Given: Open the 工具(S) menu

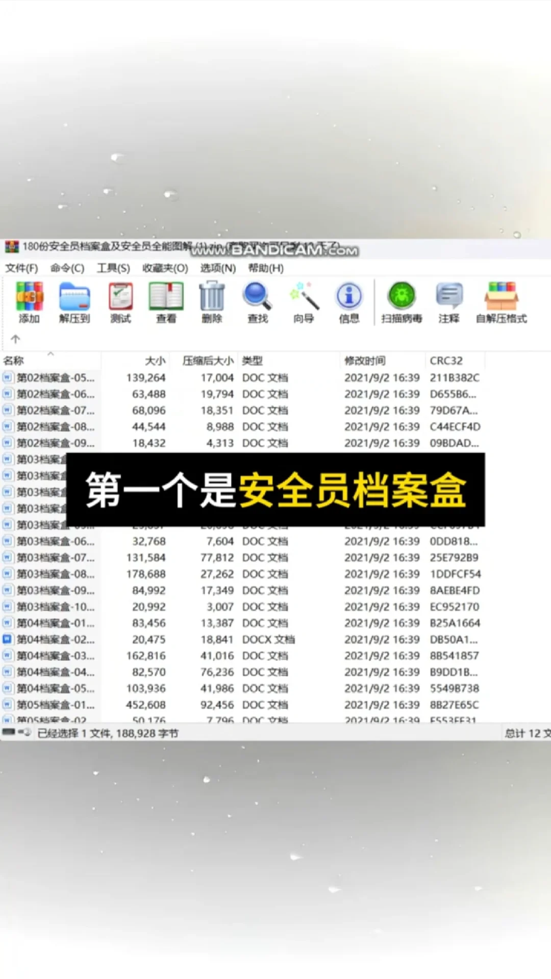Looking at the screenshot, I should (x=113, y=268).
